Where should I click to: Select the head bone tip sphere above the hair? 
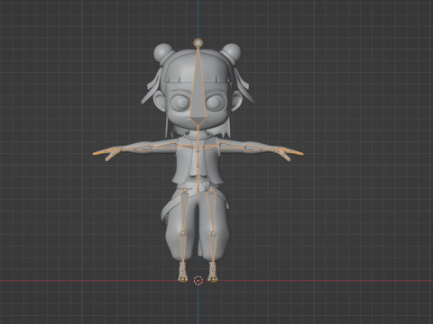coord(198,43)
